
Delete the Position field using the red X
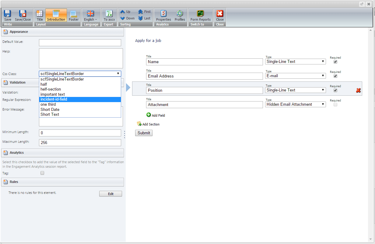[358, 90]
